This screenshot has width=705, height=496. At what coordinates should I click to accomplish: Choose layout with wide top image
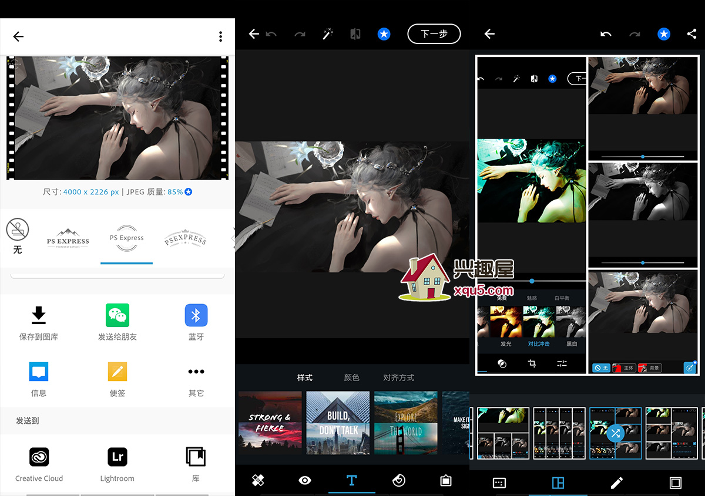click(503, 433)
